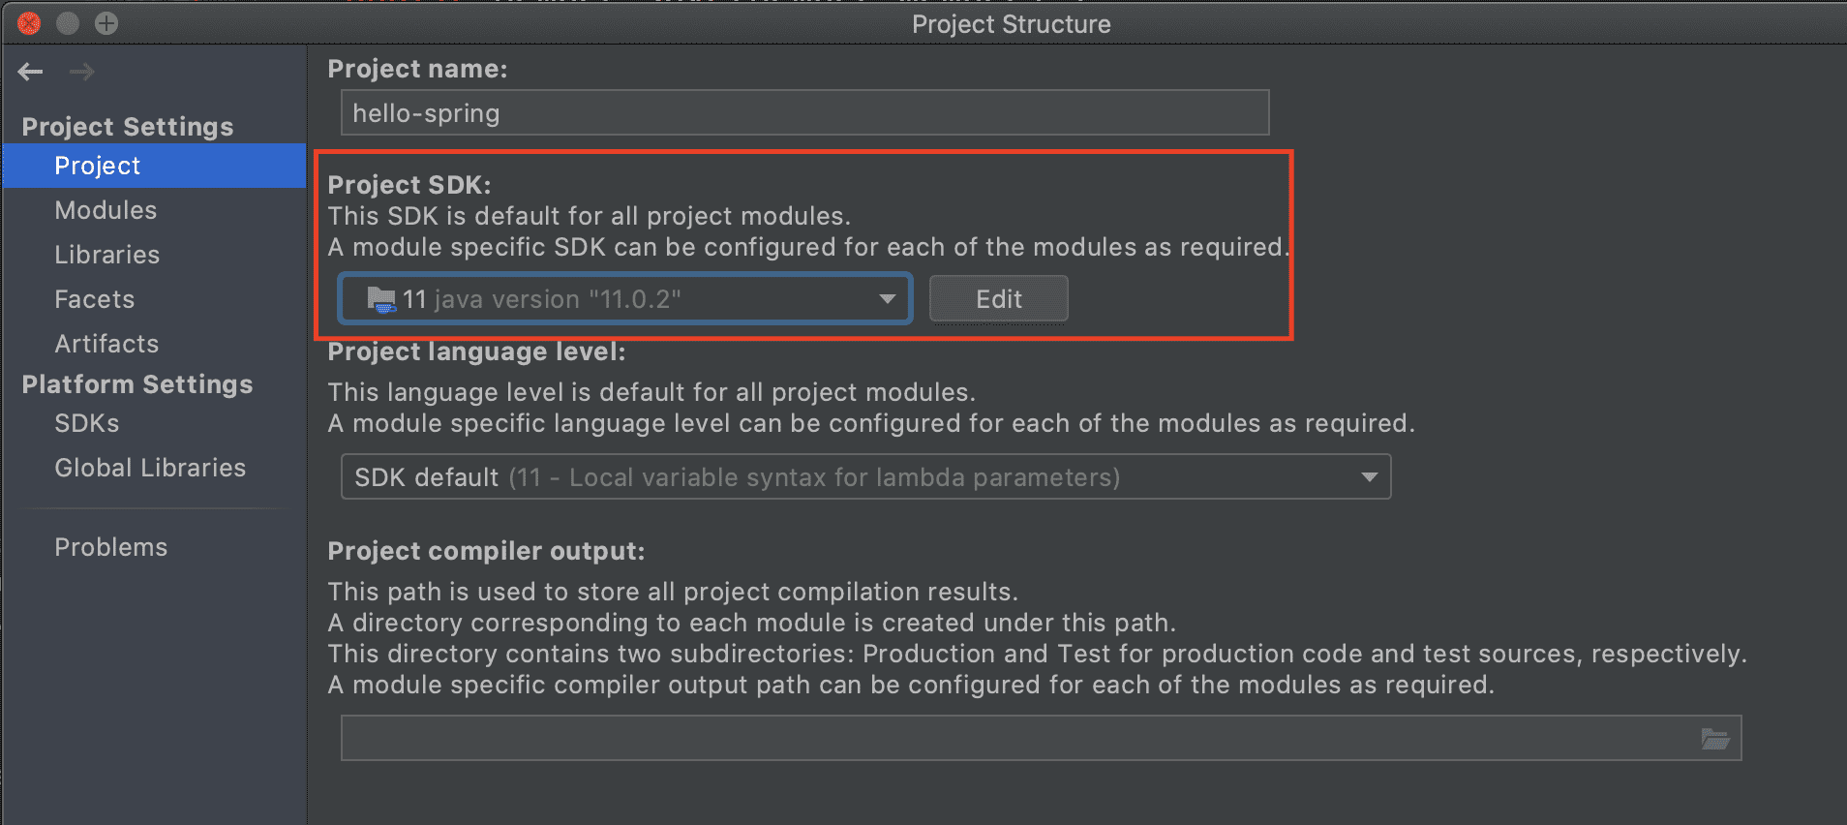1847x825 pixels.
Task: Go to the Libraries section
Action: tap(107, 255)
